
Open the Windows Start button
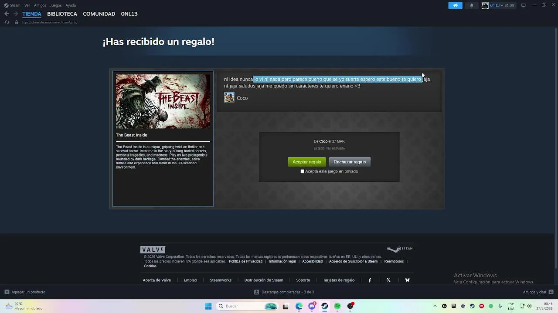pyautogui.click(x=208, y=306)
